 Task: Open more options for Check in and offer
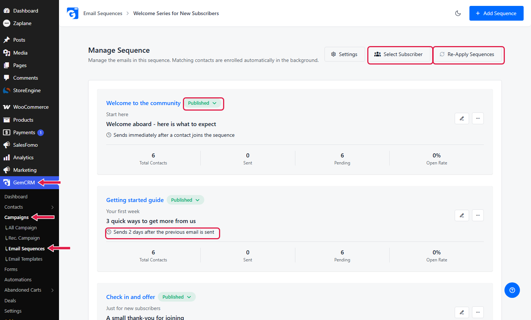coord(478,312)
